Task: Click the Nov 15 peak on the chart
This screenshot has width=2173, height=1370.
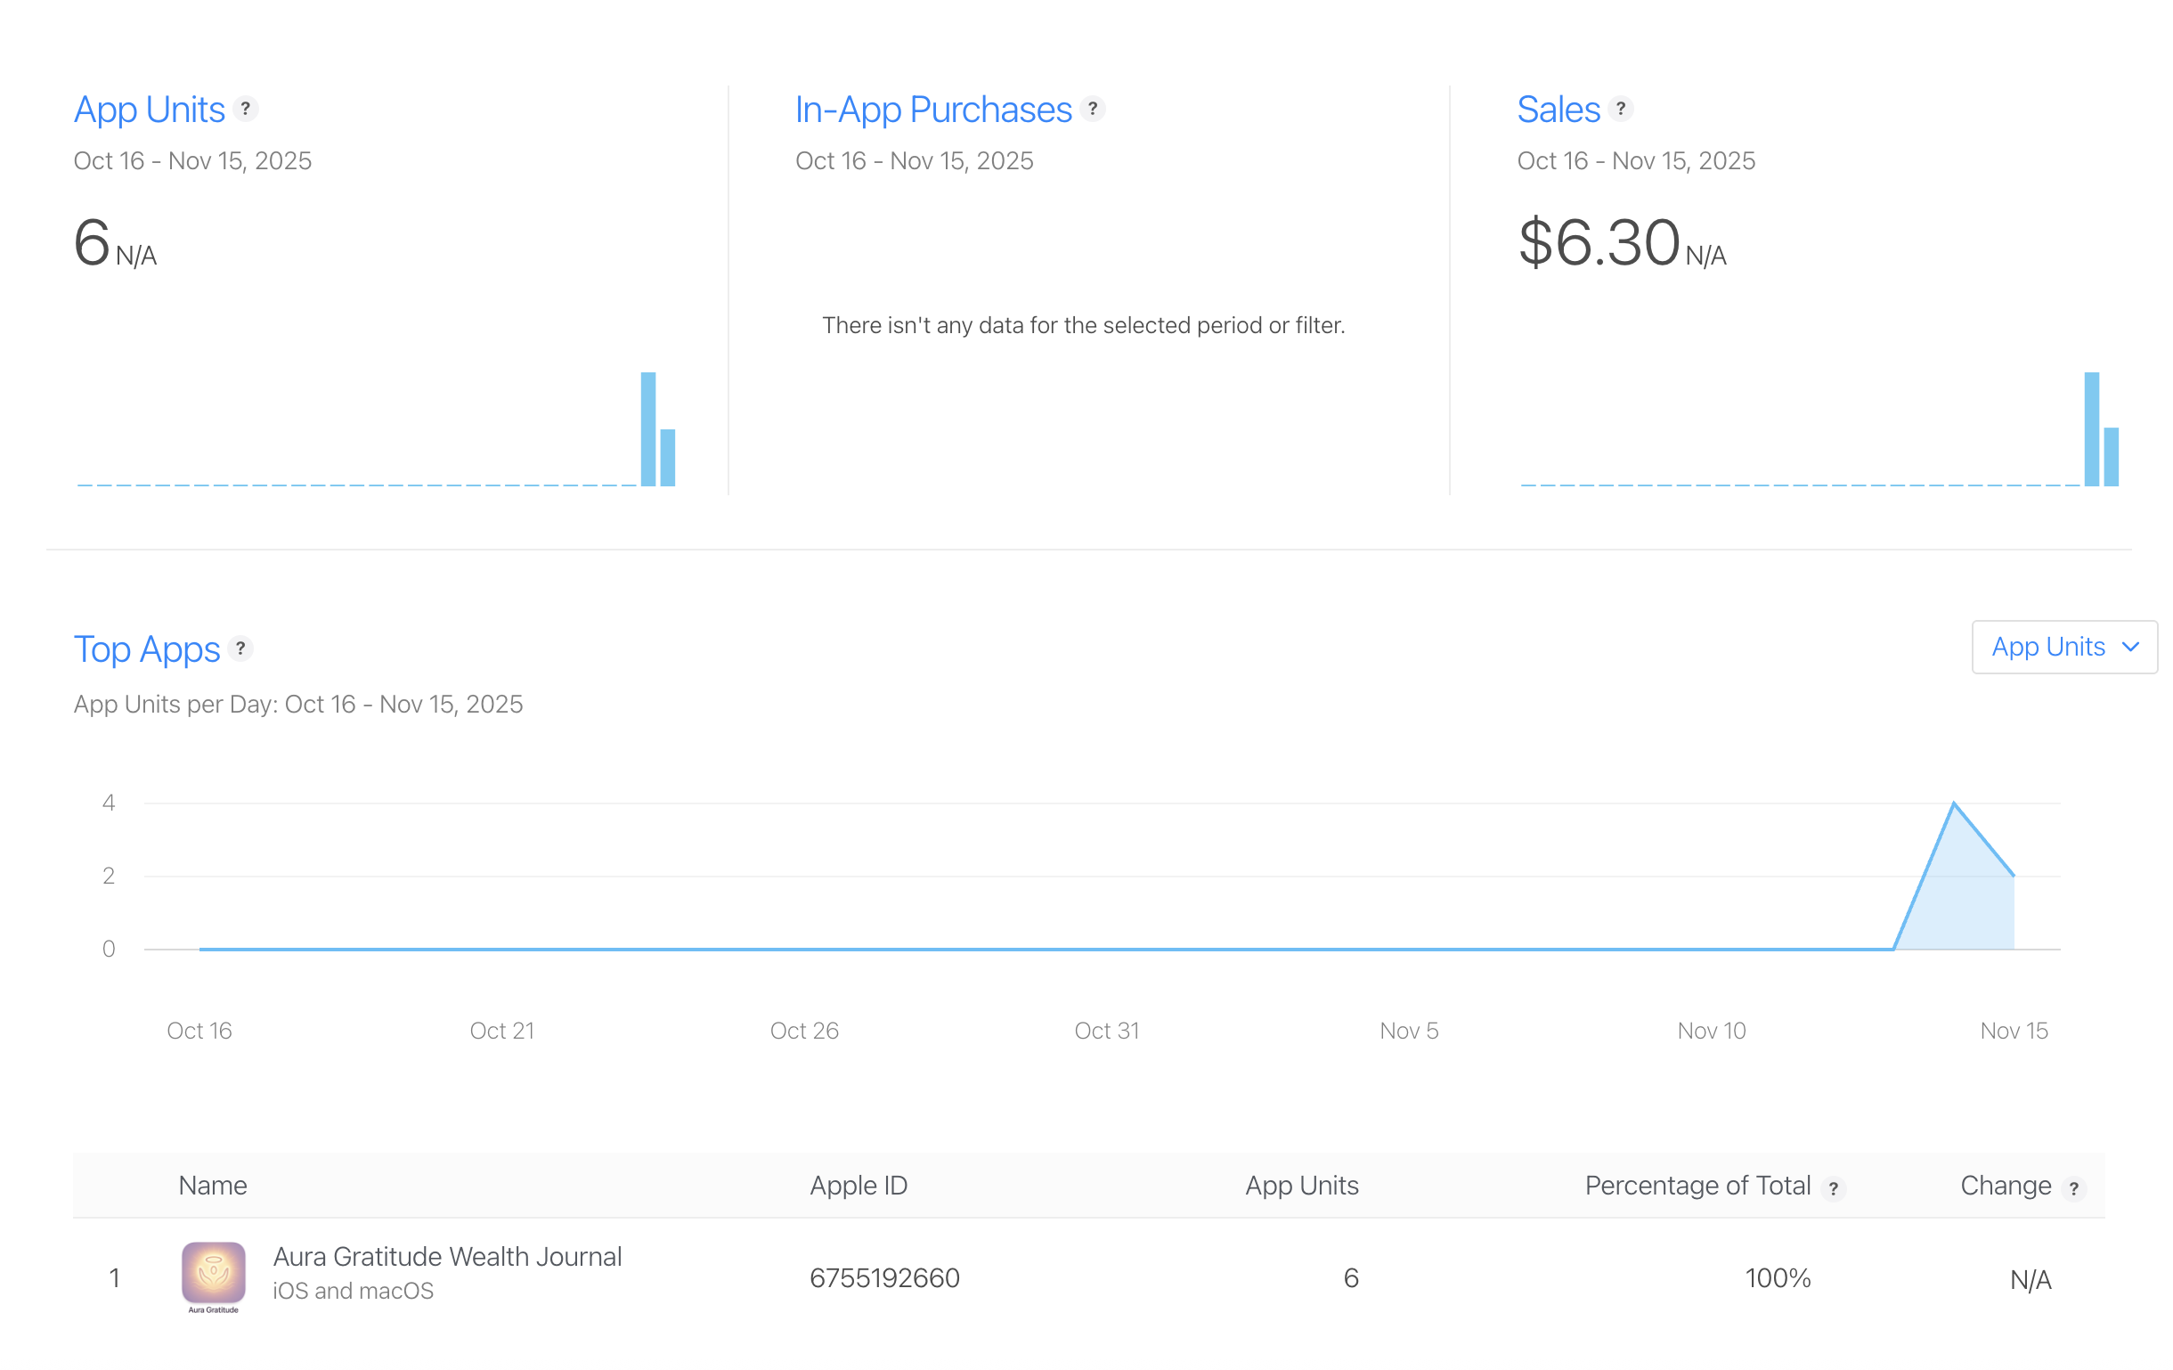Action: coord(1954,803)
